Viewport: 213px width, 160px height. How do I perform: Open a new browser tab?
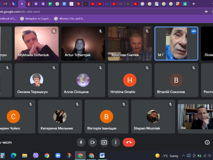click(x=194, y=4)
